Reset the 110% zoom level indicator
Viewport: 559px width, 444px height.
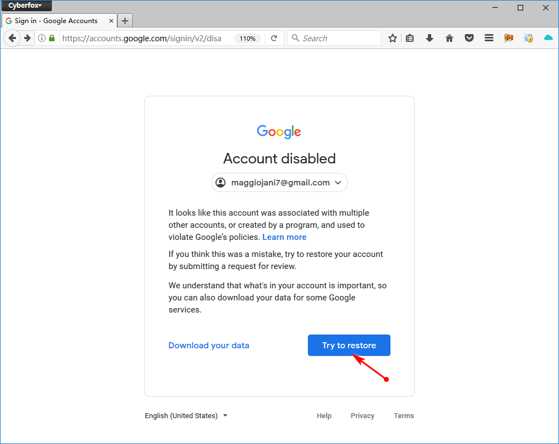(247, 39)
